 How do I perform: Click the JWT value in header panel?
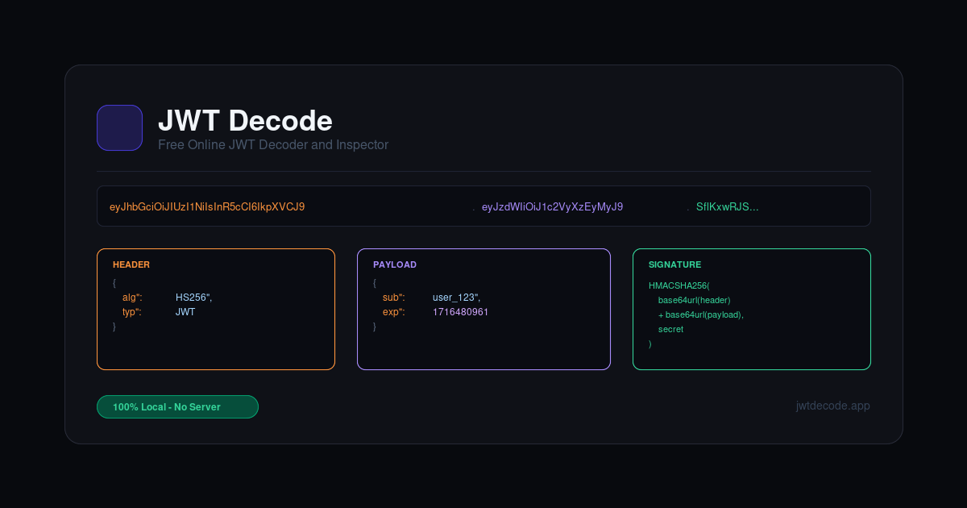185,312
